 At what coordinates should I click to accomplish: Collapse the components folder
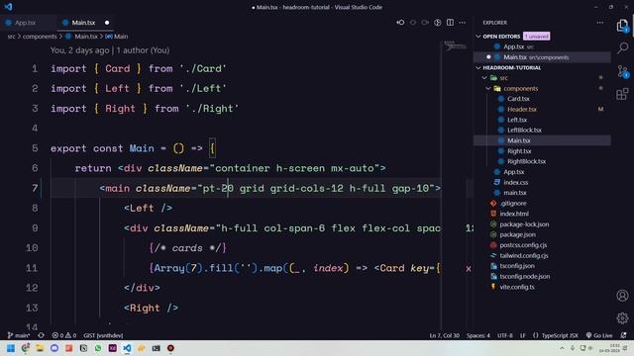(x=488, y=88)
